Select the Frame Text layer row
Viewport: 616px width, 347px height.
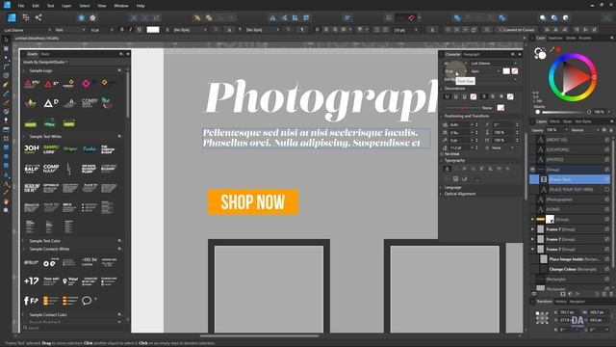point(570,179)
